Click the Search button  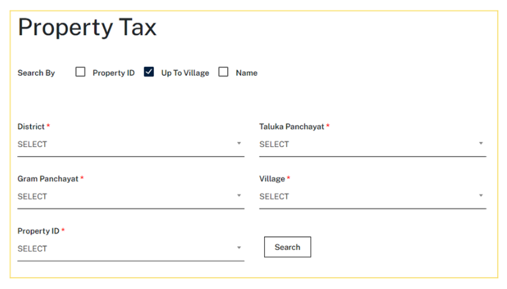click(287, 247)
